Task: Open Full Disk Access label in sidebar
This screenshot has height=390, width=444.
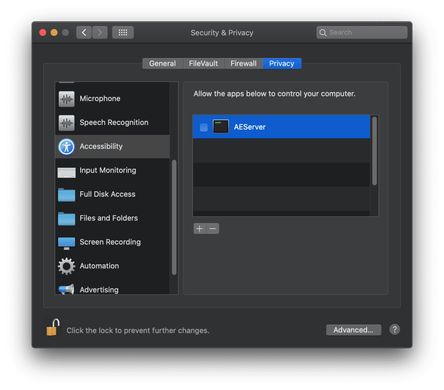Action: [x=108, y=194]
